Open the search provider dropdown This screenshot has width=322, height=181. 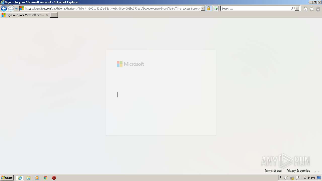(297, 9)
